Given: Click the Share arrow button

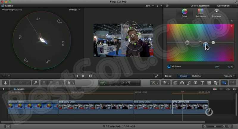Looking at the screenshot, I should (233, 83).
